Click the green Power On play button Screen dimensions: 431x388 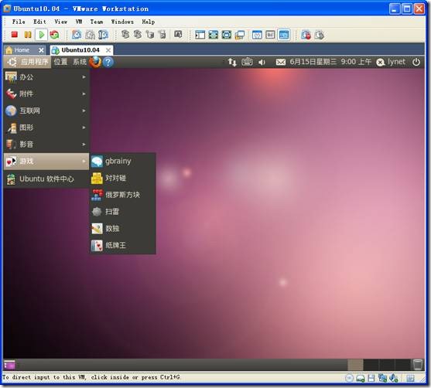pyautogui.click(x=42, y=35)
